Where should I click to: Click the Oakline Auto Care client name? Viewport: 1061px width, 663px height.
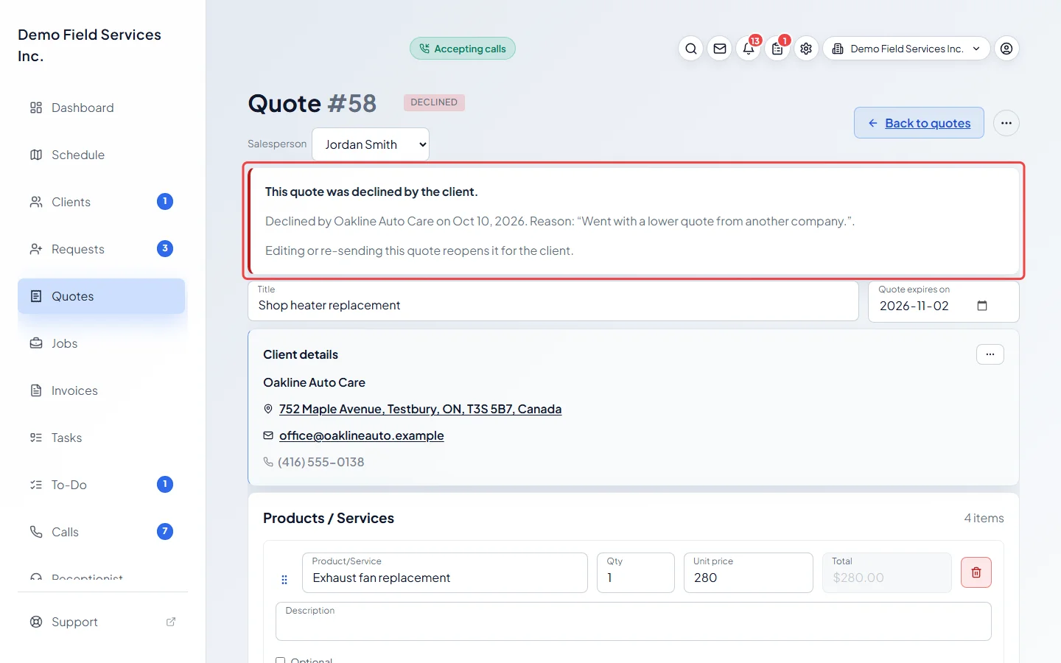click(x=314, y=382)
